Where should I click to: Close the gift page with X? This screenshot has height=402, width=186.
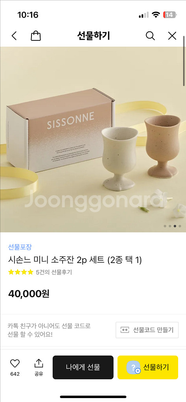(172, 36)
